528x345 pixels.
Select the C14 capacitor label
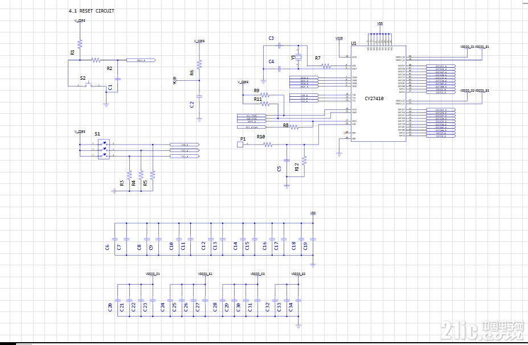(235, 246)
